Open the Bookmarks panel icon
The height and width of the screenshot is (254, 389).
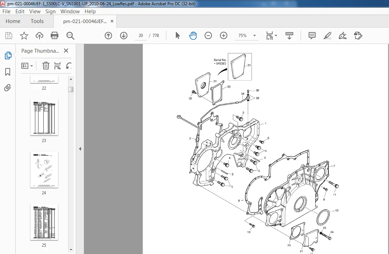[8, 72]
